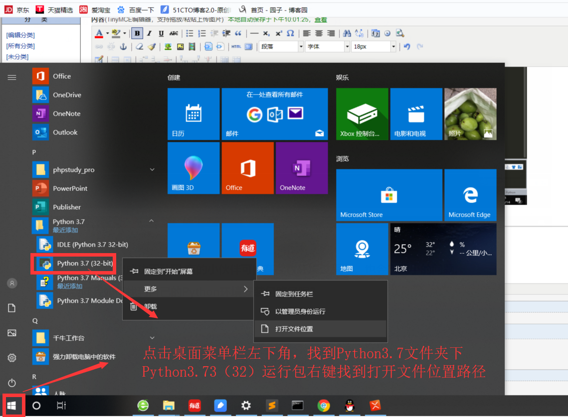This screenshot has height=417, width=568.
Task: Open the Microsoft Store tile
Action: [389, 195]
